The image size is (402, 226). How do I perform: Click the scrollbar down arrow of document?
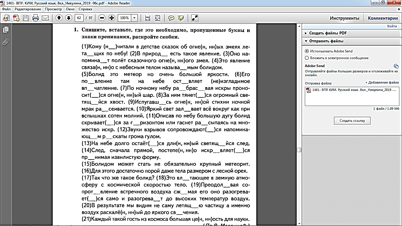click(299, 224)
